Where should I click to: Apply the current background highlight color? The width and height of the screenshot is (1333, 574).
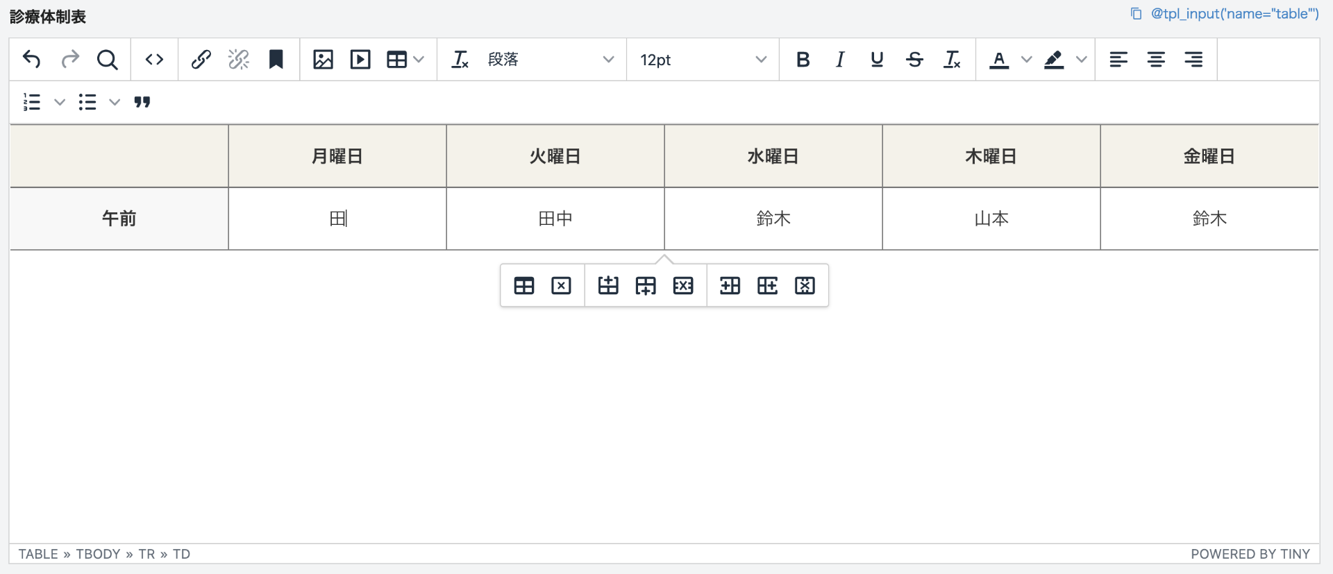pyautogui.click(x=1054, y=60)
